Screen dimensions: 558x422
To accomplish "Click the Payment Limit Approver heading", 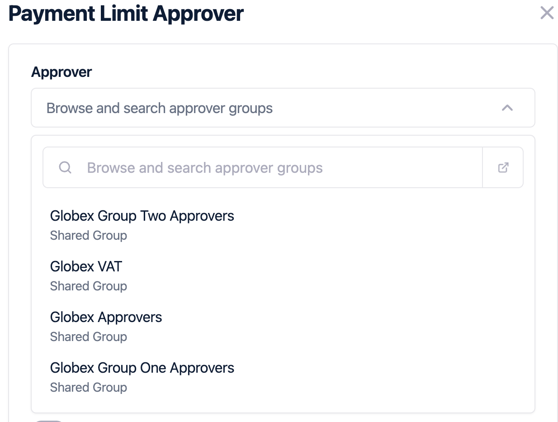I will (126, 14).
